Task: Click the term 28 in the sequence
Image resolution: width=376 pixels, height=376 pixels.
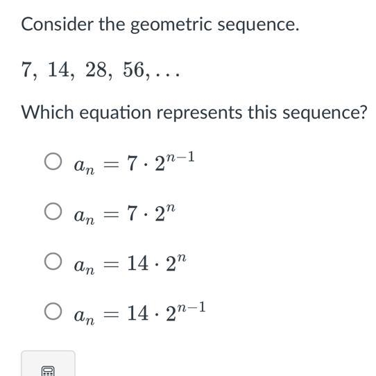Action: 96,69
